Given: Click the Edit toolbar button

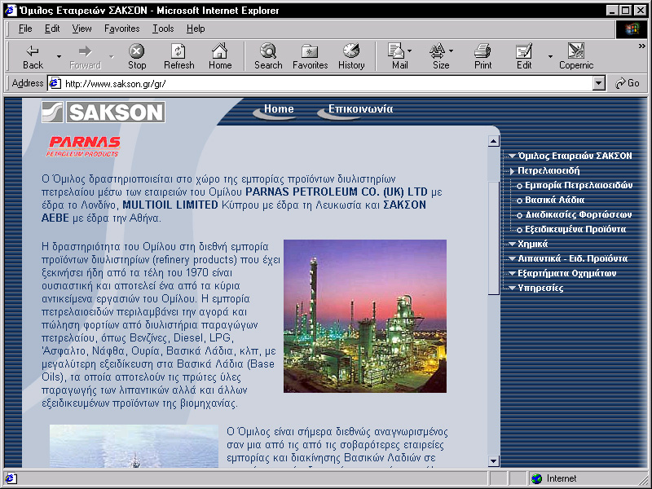Looking at the screenshot, I should click(x=524, y=56).
